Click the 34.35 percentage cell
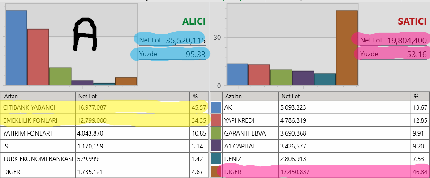The image size is (430, 178). [198, 120]
